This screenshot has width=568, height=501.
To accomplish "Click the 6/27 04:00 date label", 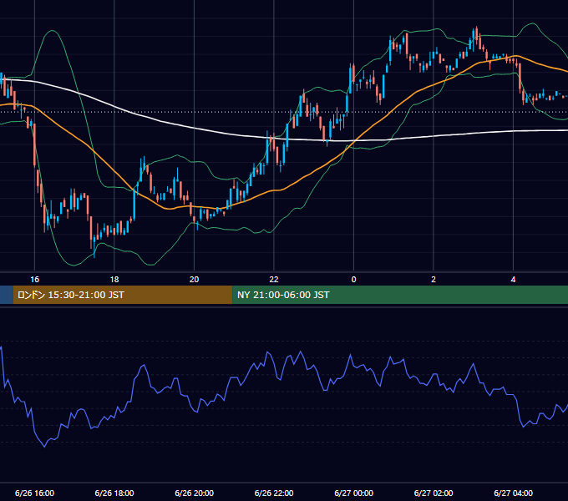I will coord(513,493).
